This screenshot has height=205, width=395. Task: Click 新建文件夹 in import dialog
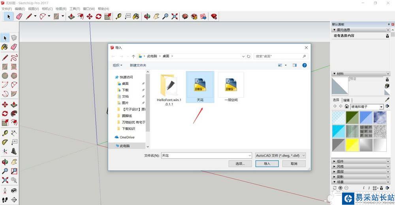[138, 65]
